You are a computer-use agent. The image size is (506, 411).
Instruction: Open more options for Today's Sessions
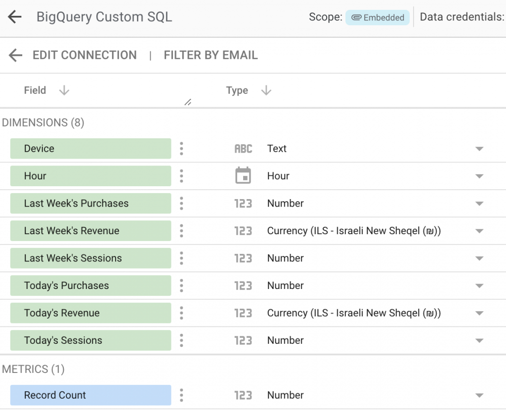pyautogui.click(x=181, y=341)
